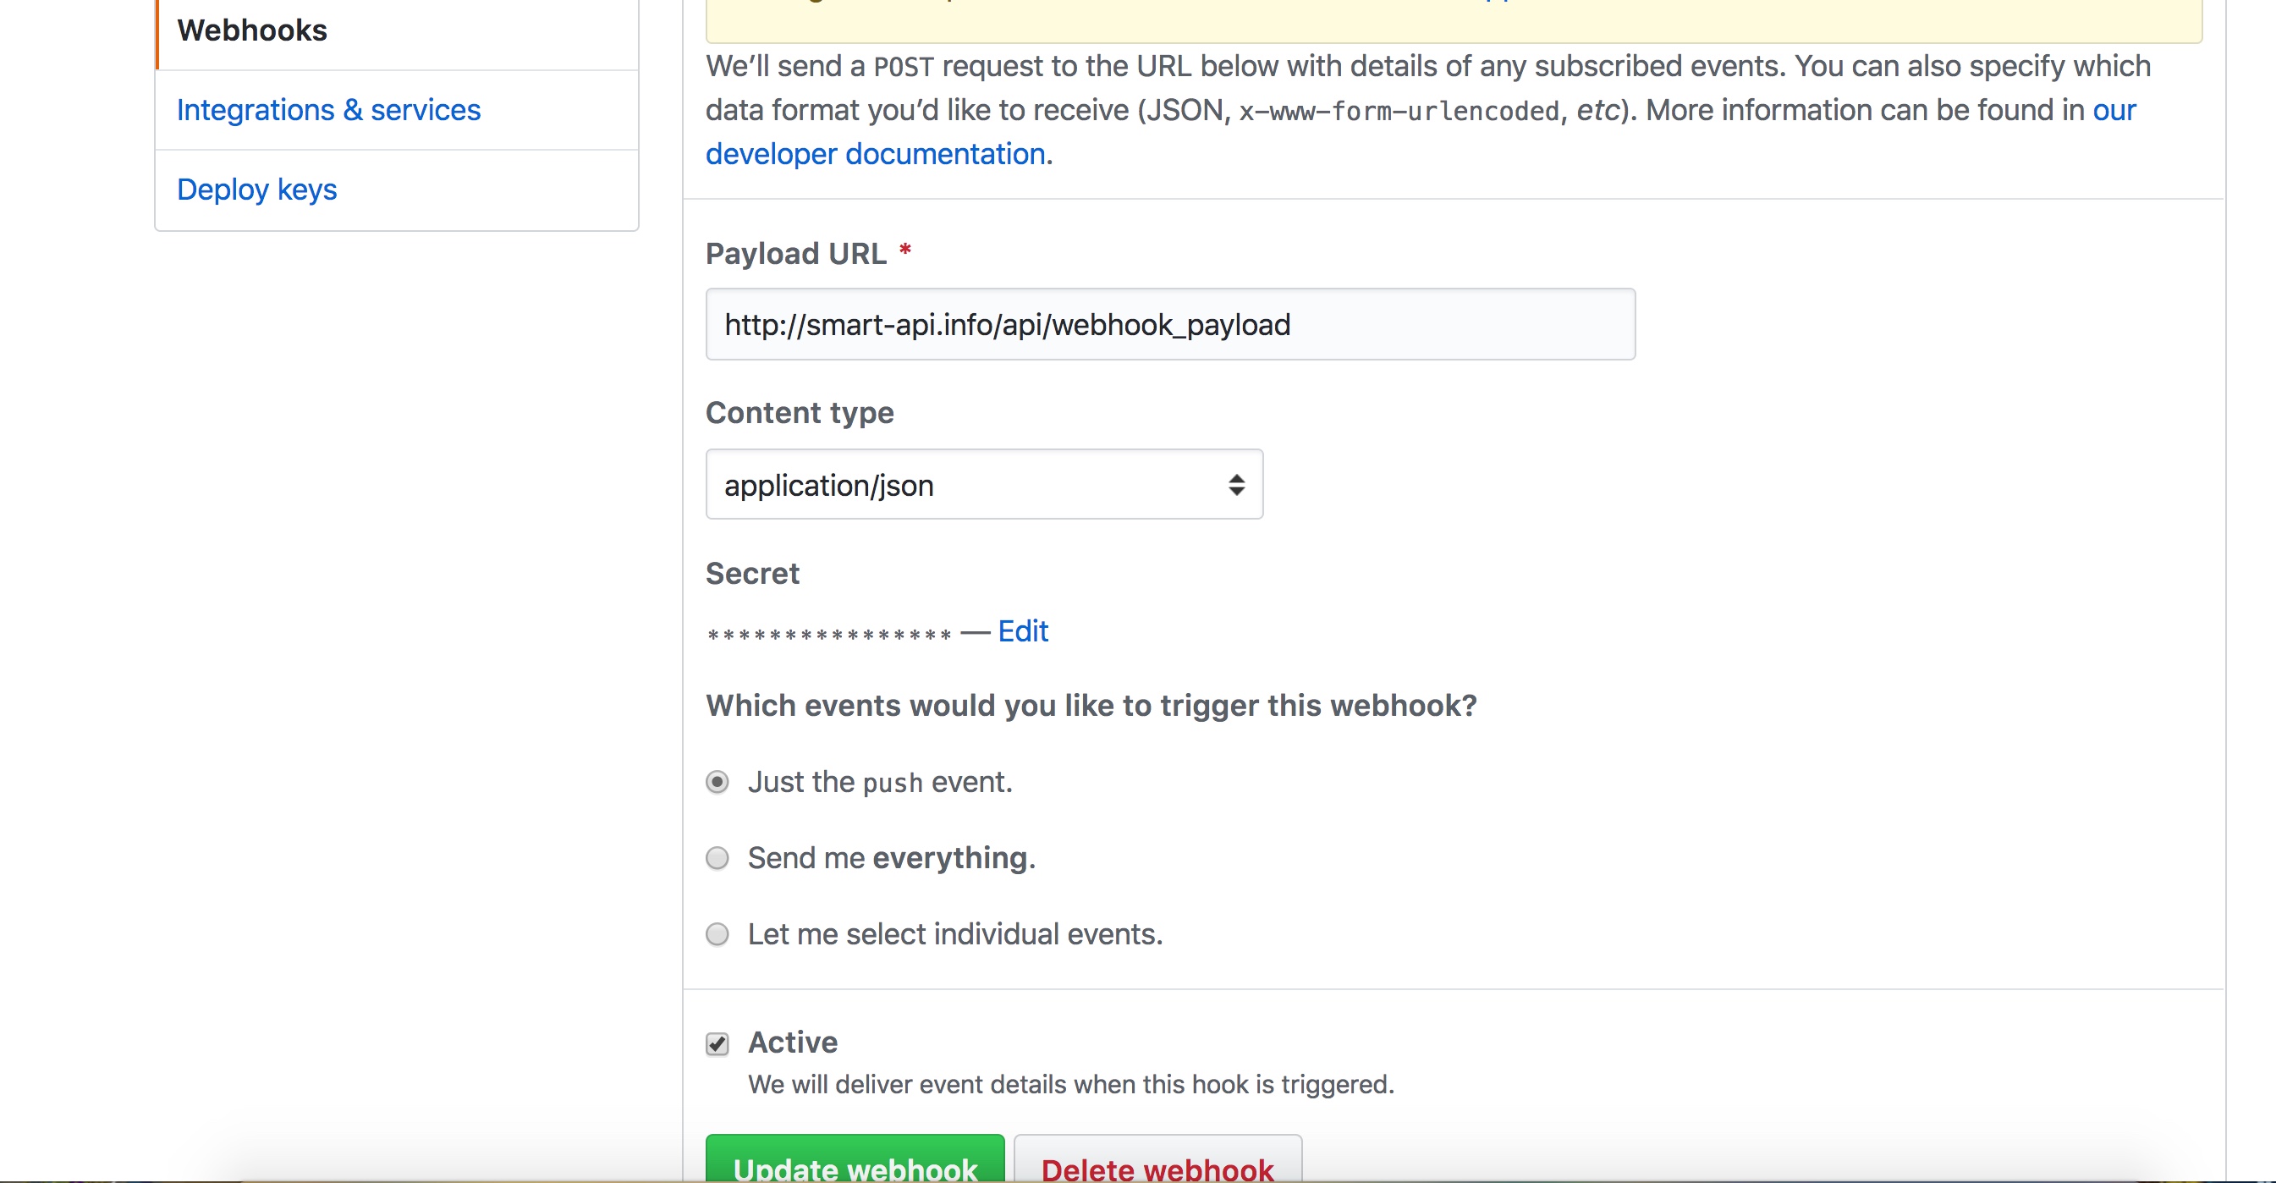Open our developer documentation link

click(x=874, y=153)
